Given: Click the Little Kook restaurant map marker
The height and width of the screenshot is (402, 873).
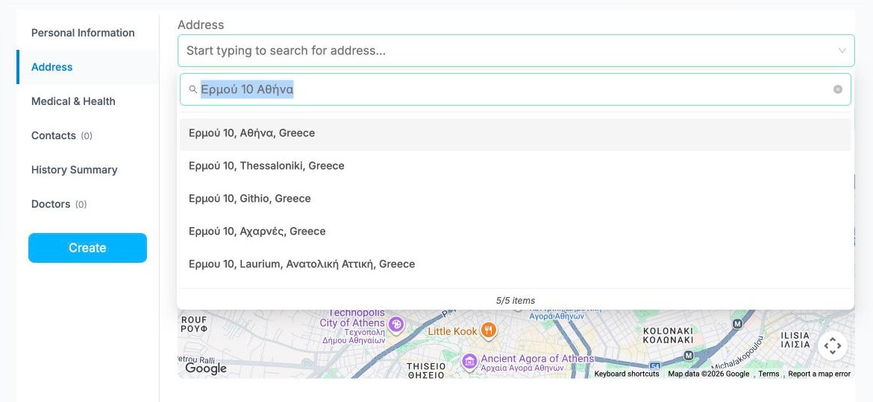Looking at the screenshot, I should (x=488, y=331).
